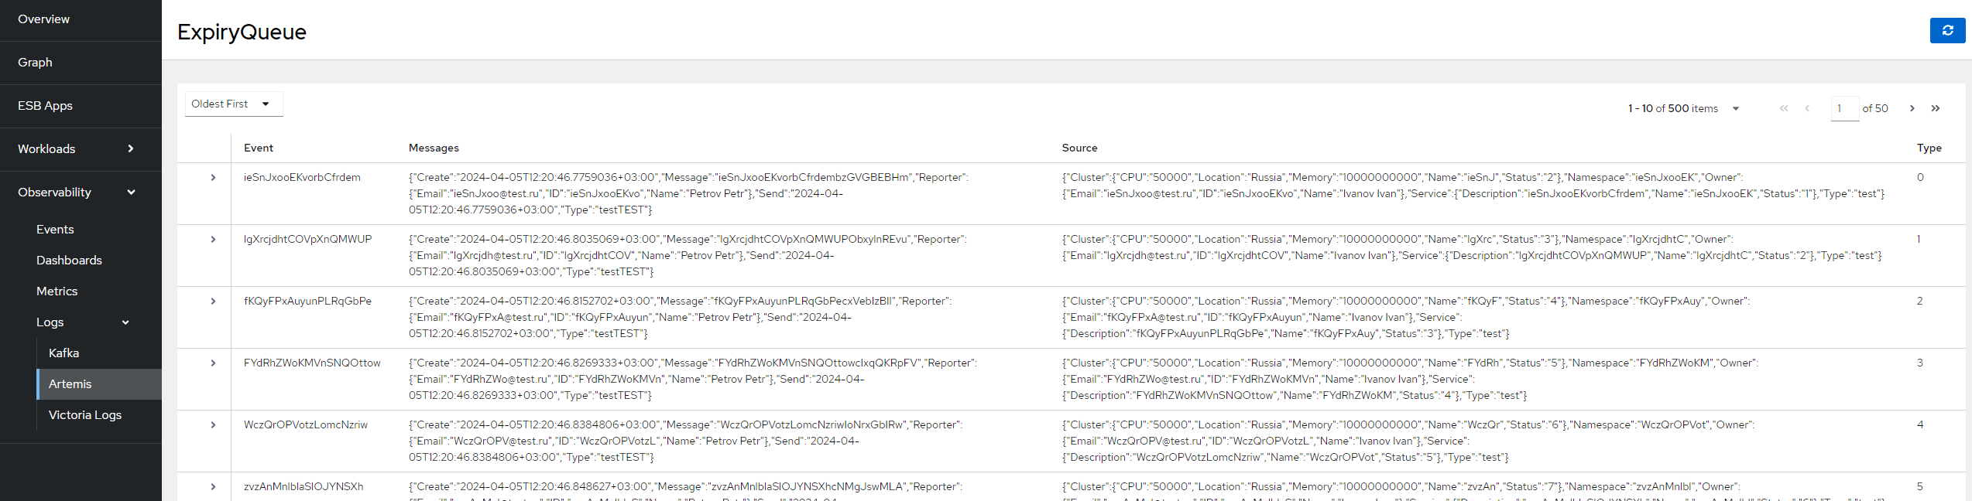Expand the ieSnJxooEKvorbCfrdem event row
This screenshot has height=501, width=1972.
click(x=213, y=178)
